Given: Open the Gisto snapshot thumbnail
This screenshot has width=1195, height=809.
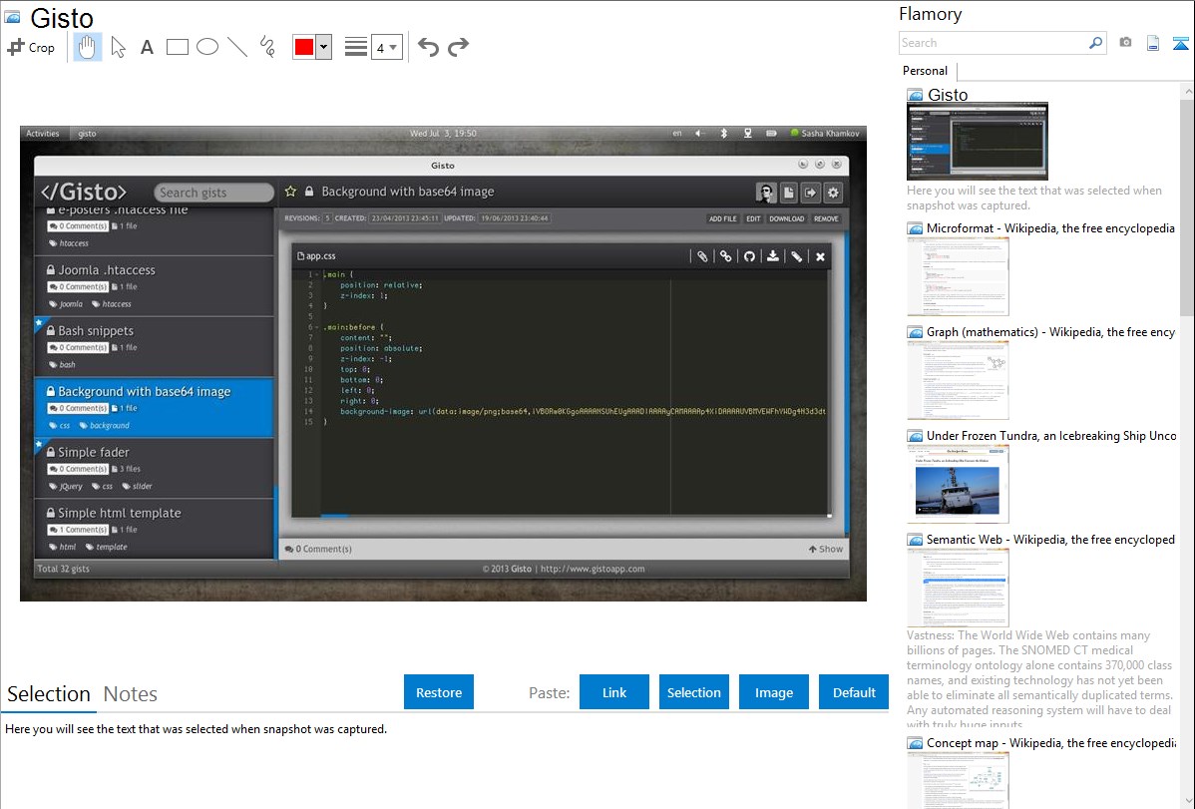Looking at the screenshot, I should tap(977, 141).
